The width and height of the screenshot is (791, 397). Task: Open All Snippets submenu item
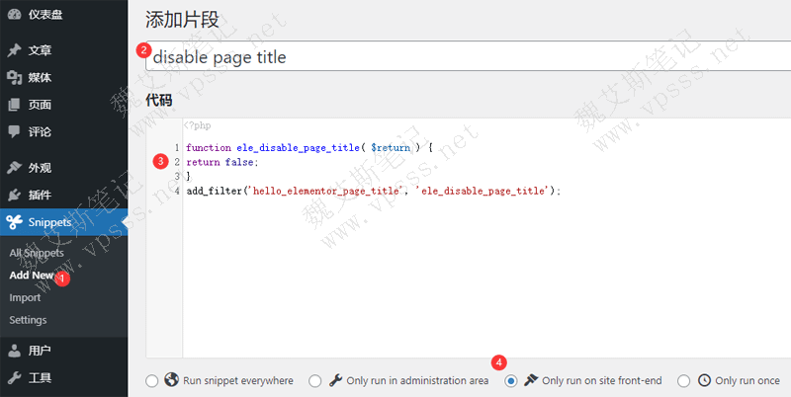[36, 253]
